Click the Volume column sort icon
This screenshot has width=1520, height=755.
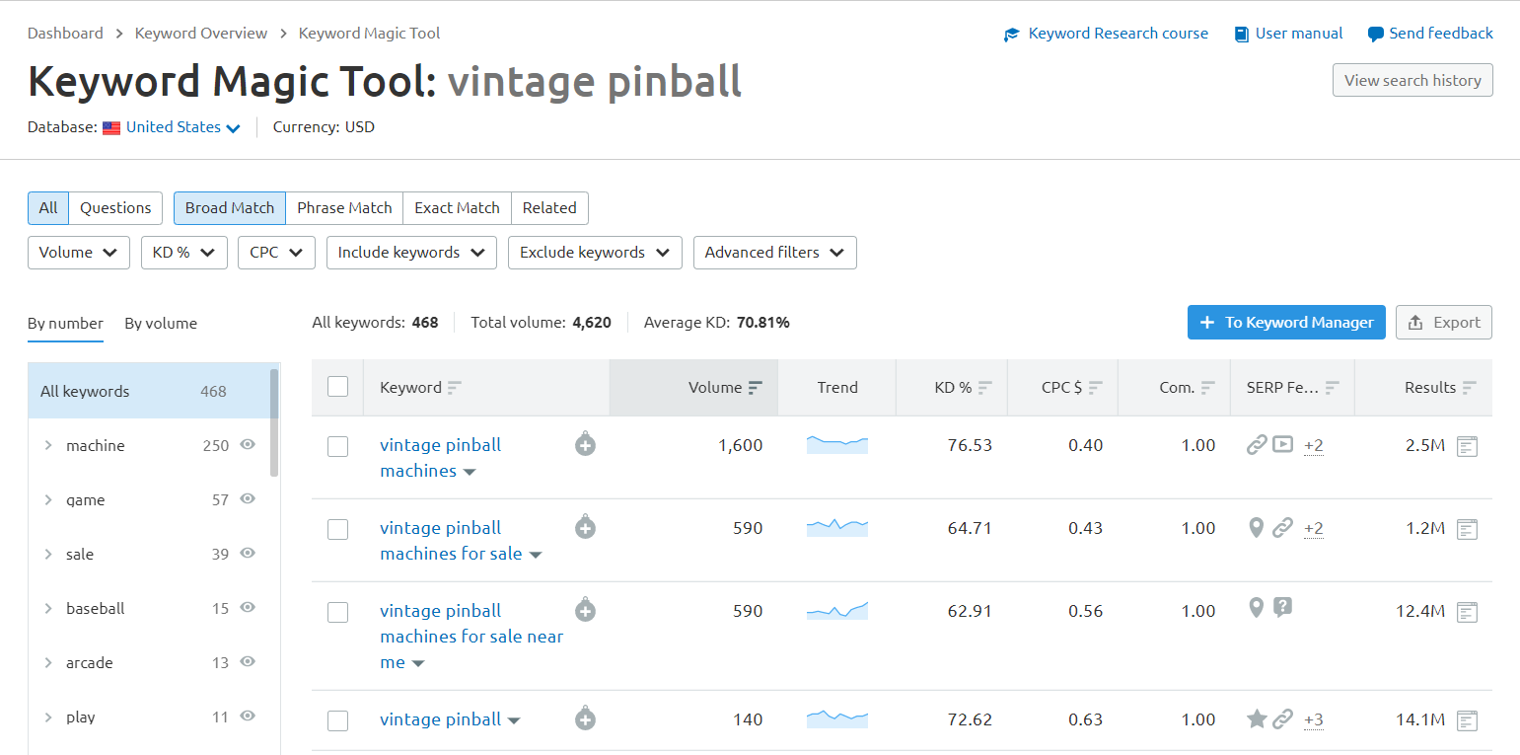[755, 388]
